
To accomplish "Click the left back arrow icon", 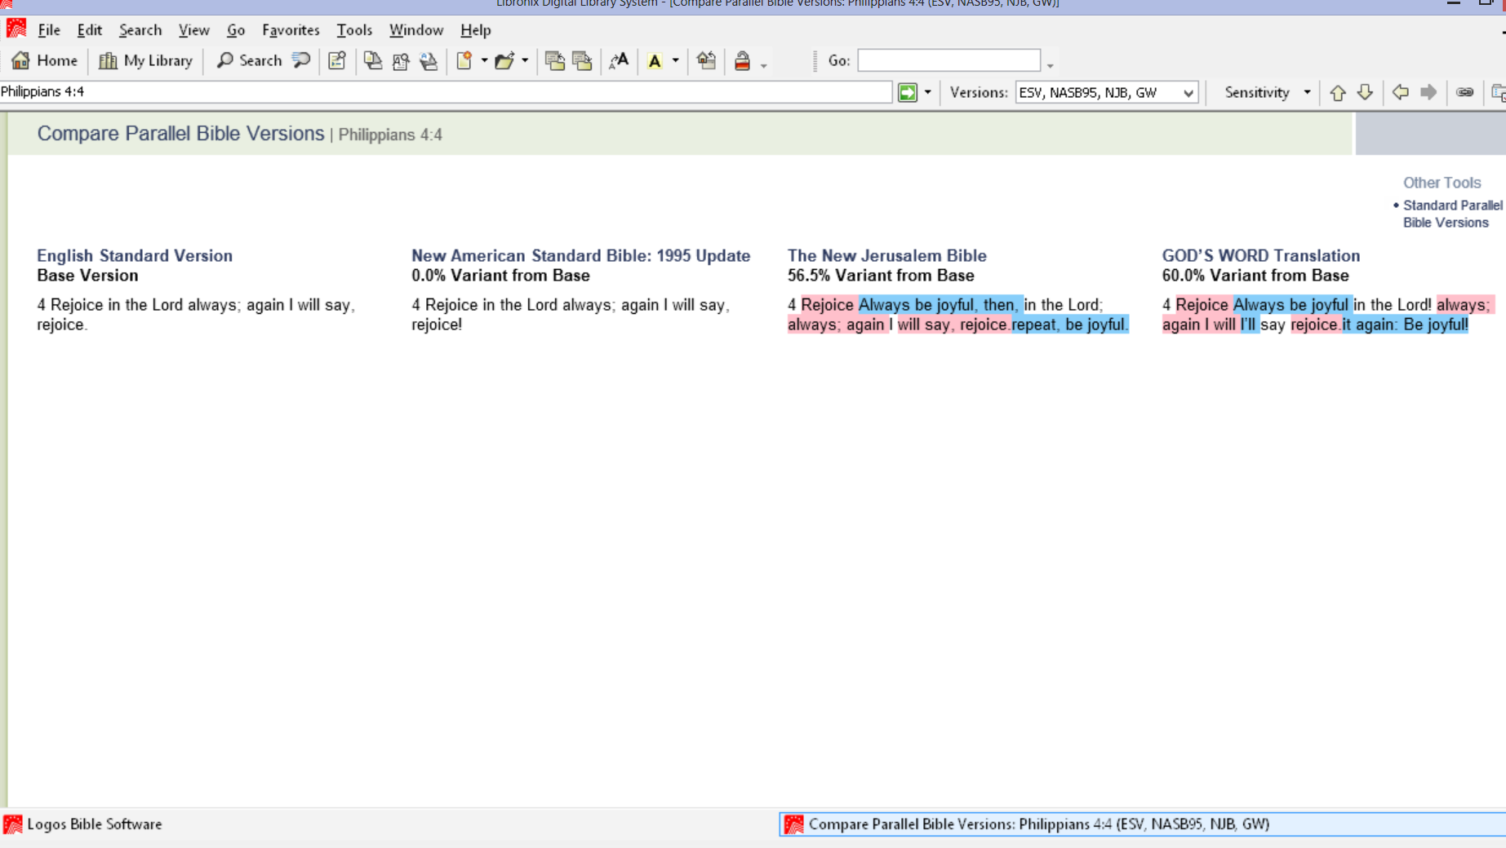I will [1401, 92].
